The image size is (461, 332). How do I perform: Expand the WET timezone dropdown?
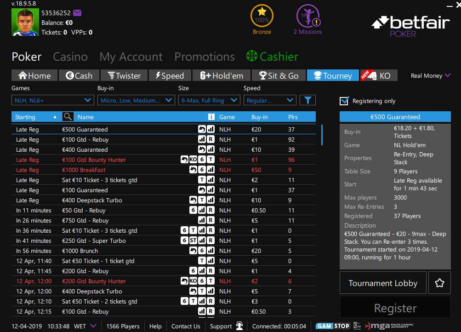point(93,326)
